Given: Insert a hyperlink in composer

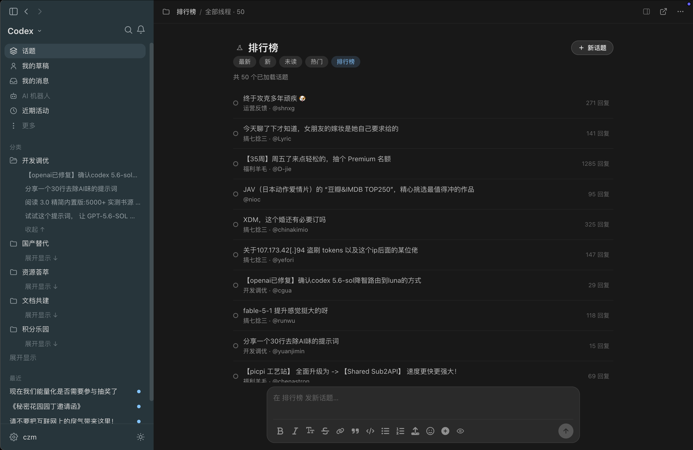Looking at the screenshot, I should click(x=340, y=431).
